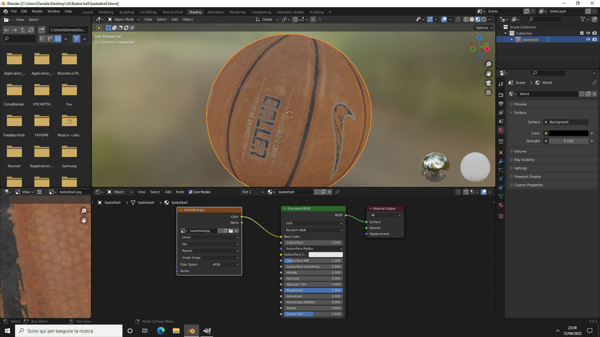Open the Object Constraints properties tab

tap(501, 188)
